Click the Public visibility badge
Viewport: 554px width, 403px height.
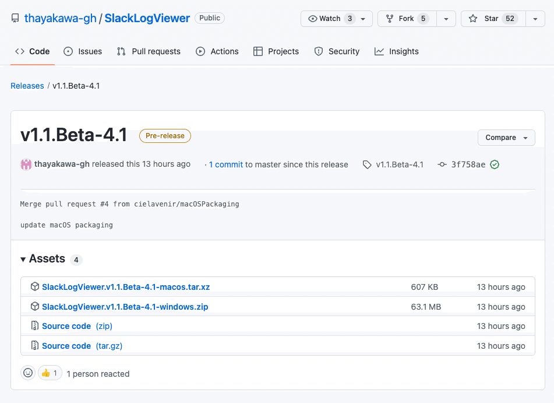(x=210, y=18)
